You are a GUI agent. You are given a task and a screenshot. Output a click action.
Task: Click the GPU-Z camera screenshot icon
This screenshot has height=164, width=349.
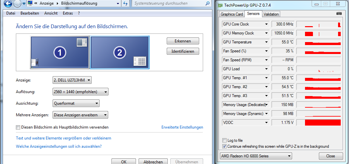tap(339, 14)
